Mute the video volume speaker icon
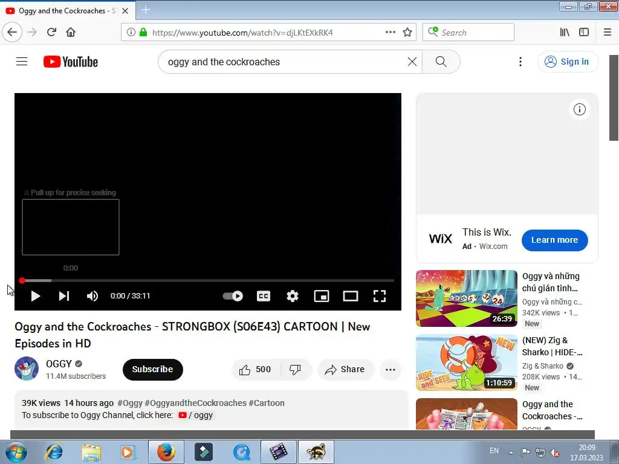 click(92, 296)
